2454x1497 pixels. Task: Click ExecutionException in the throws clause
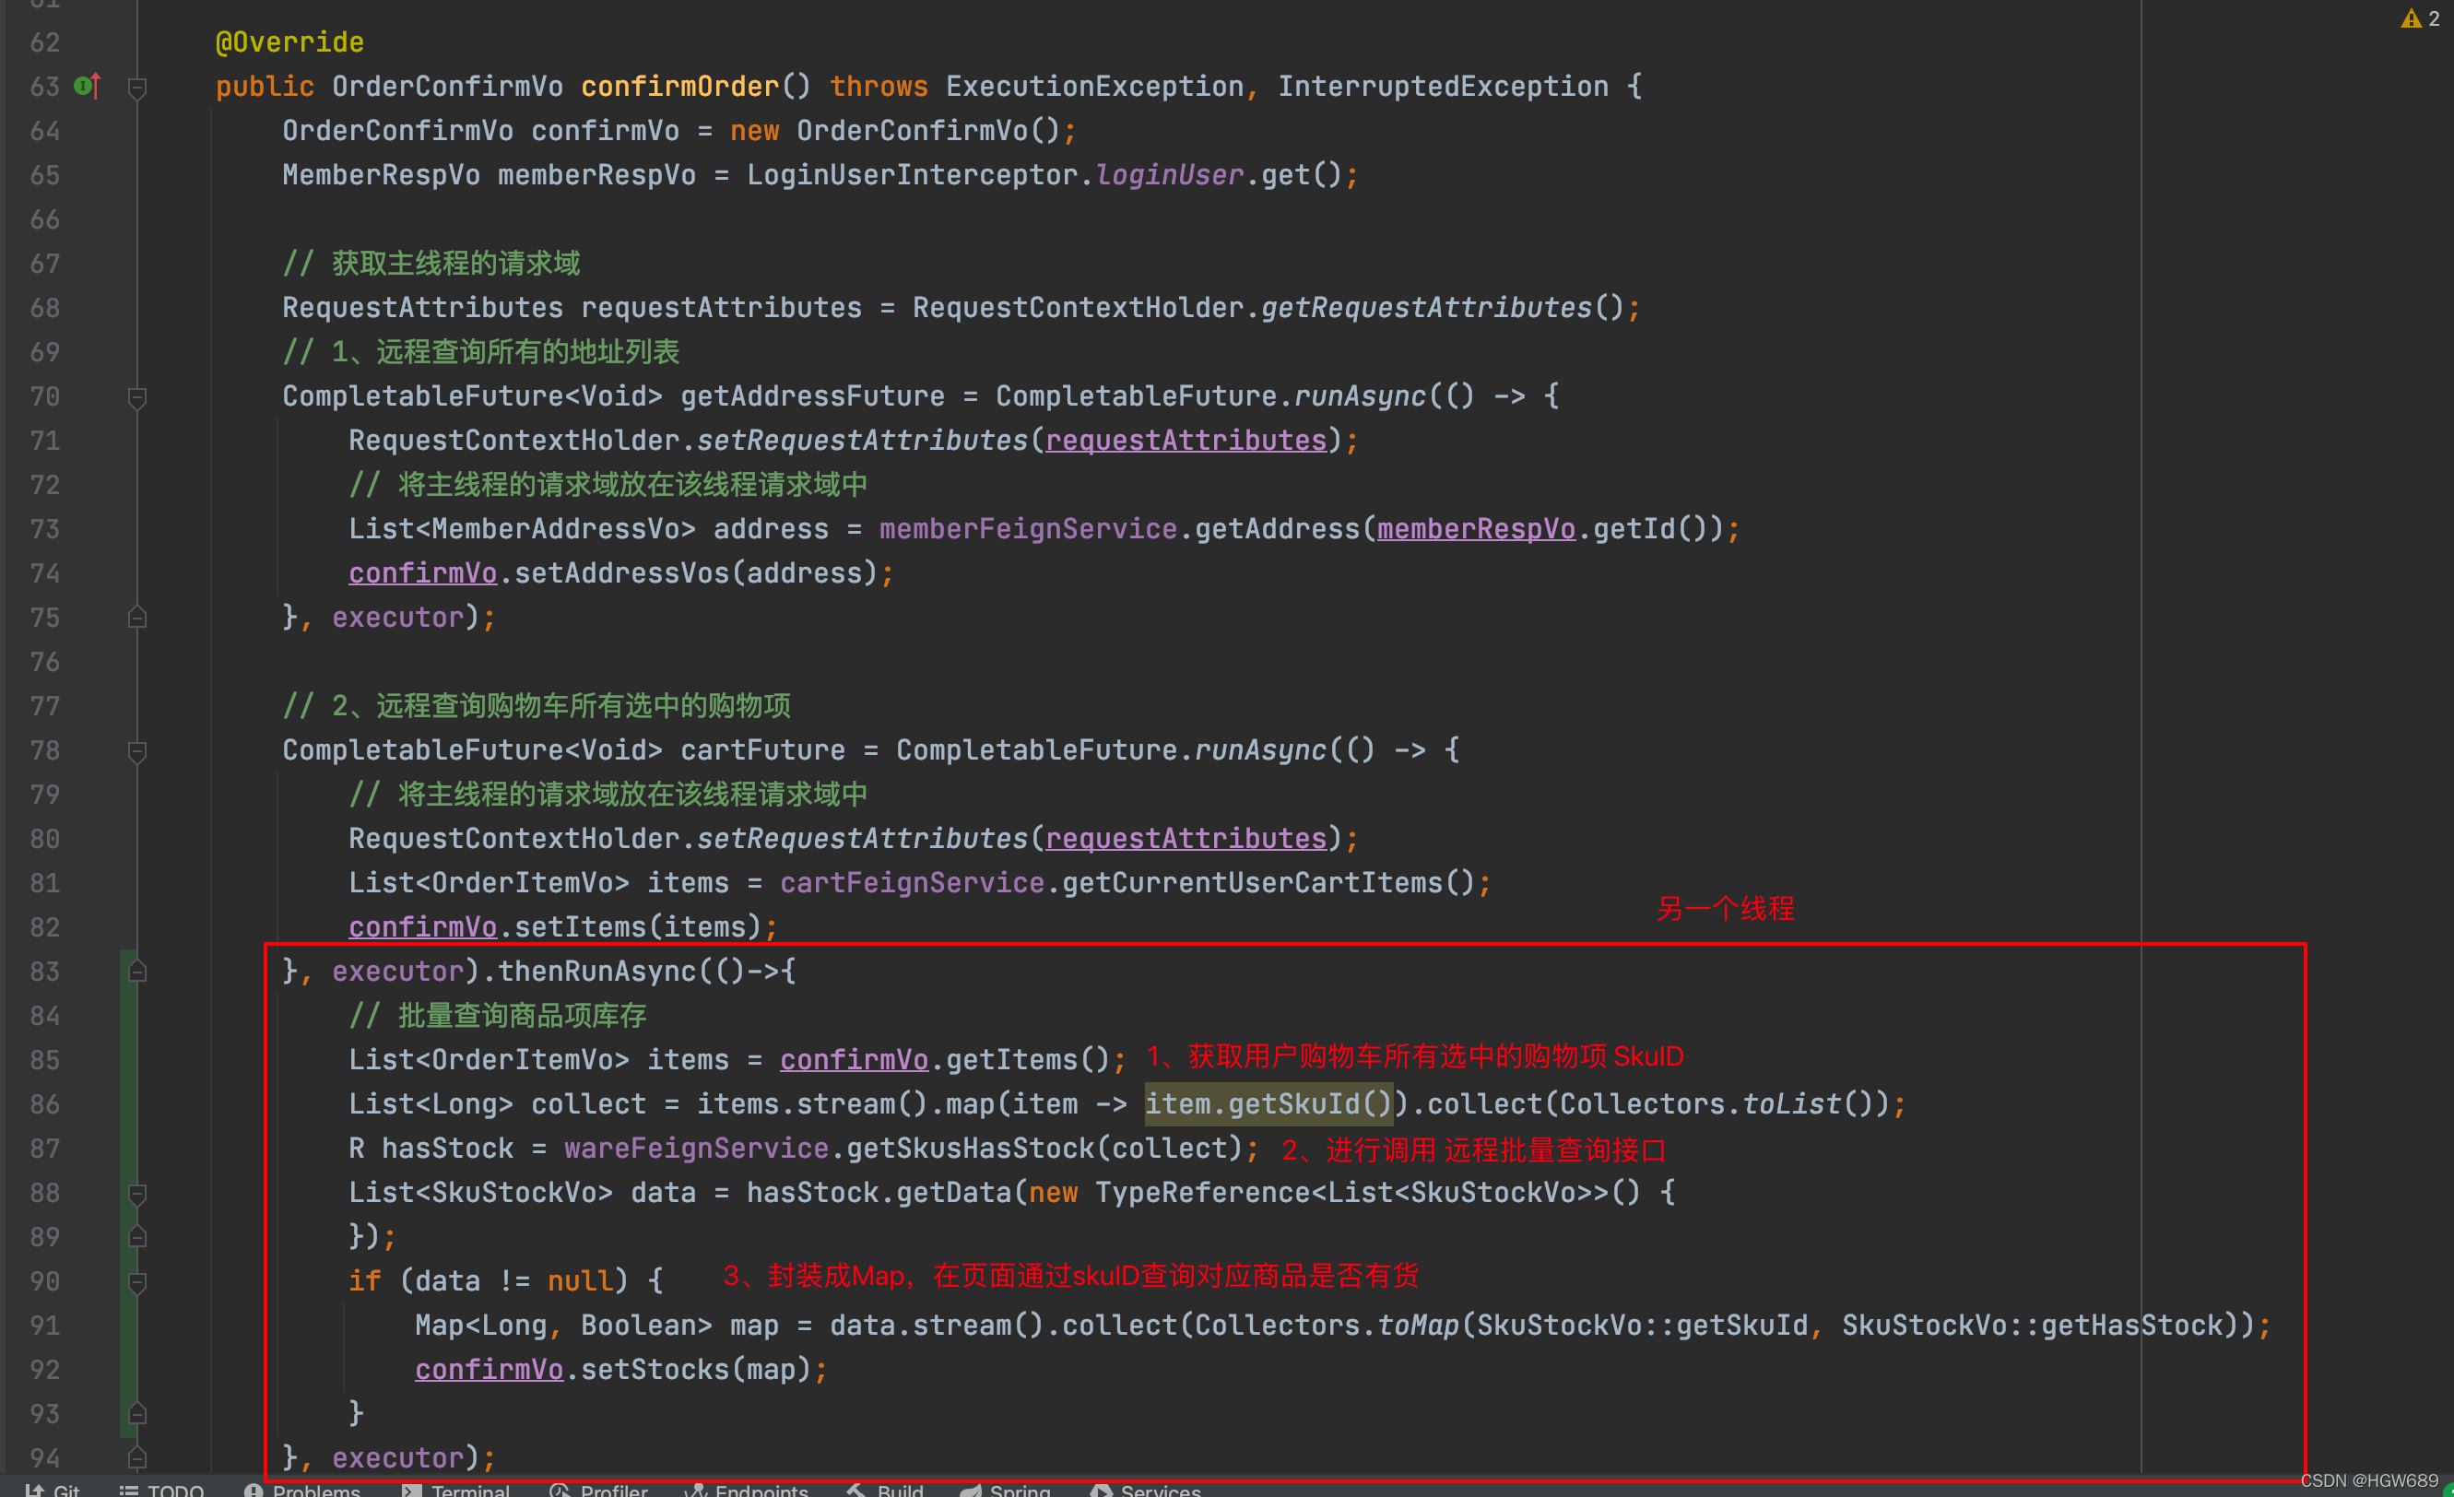1094,87
